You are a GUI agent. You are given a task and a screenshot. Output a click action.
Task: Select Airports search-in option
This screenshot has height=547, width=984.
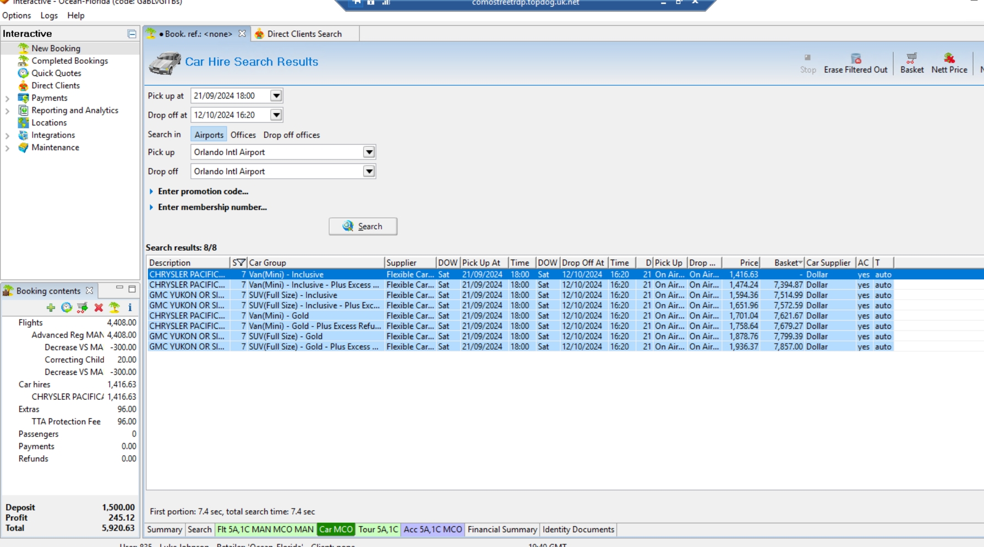coord(209,135)
